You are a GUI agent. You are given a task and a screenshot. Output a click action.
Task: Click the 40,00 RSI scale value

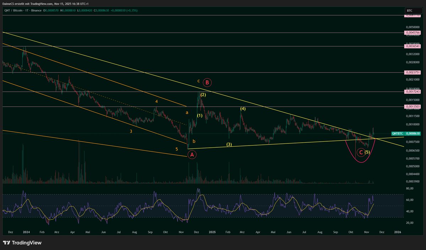409,211
